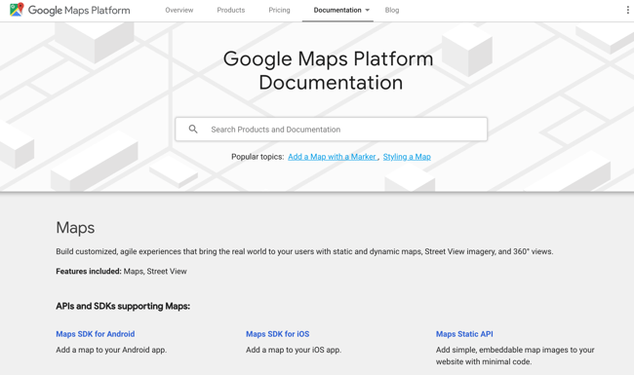Click 'Add a map to your iOS app.' text
This screenshot has height=375, width=634.
pos(294,350)
